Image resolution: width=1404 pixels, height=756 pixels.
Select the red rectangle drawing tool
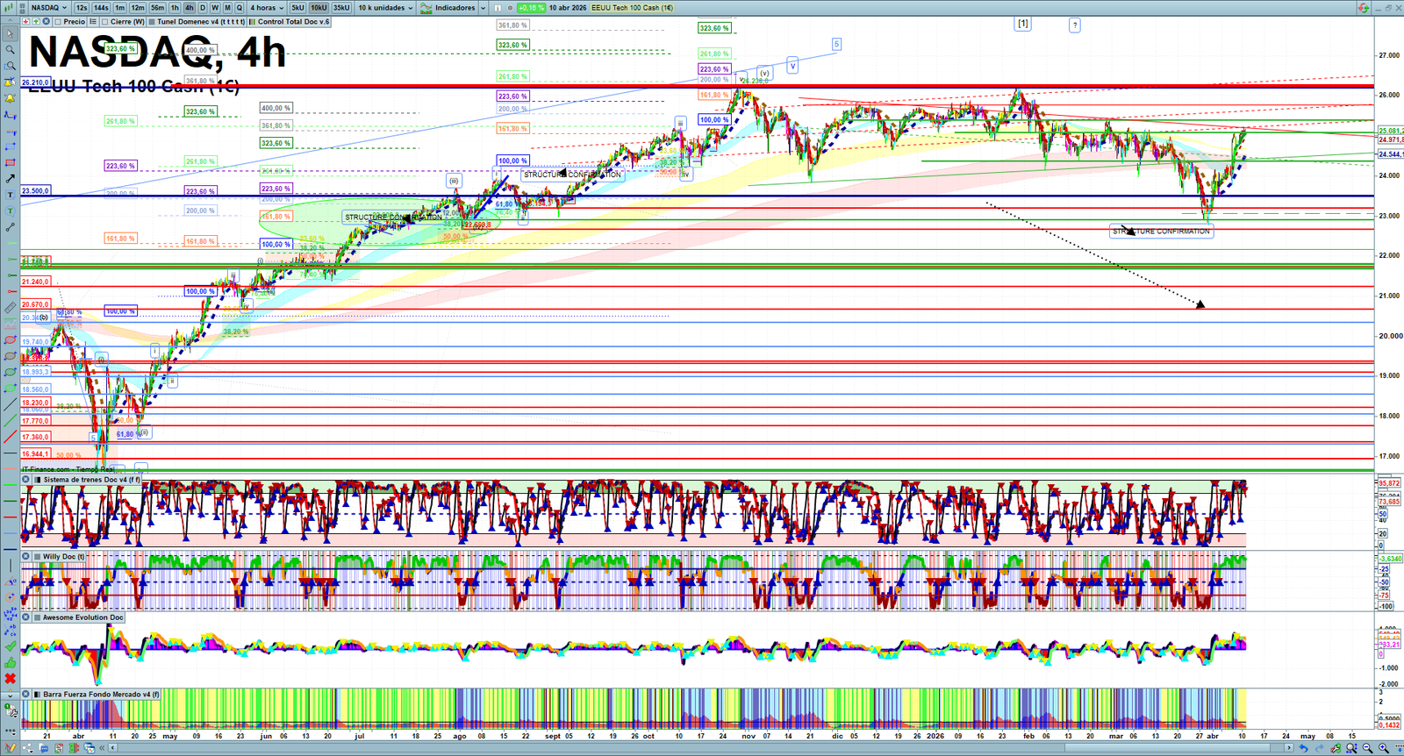(10, 163)
